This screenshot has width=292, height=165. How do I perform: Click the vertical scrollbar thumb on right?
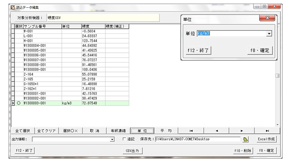[x=277, y=75]
